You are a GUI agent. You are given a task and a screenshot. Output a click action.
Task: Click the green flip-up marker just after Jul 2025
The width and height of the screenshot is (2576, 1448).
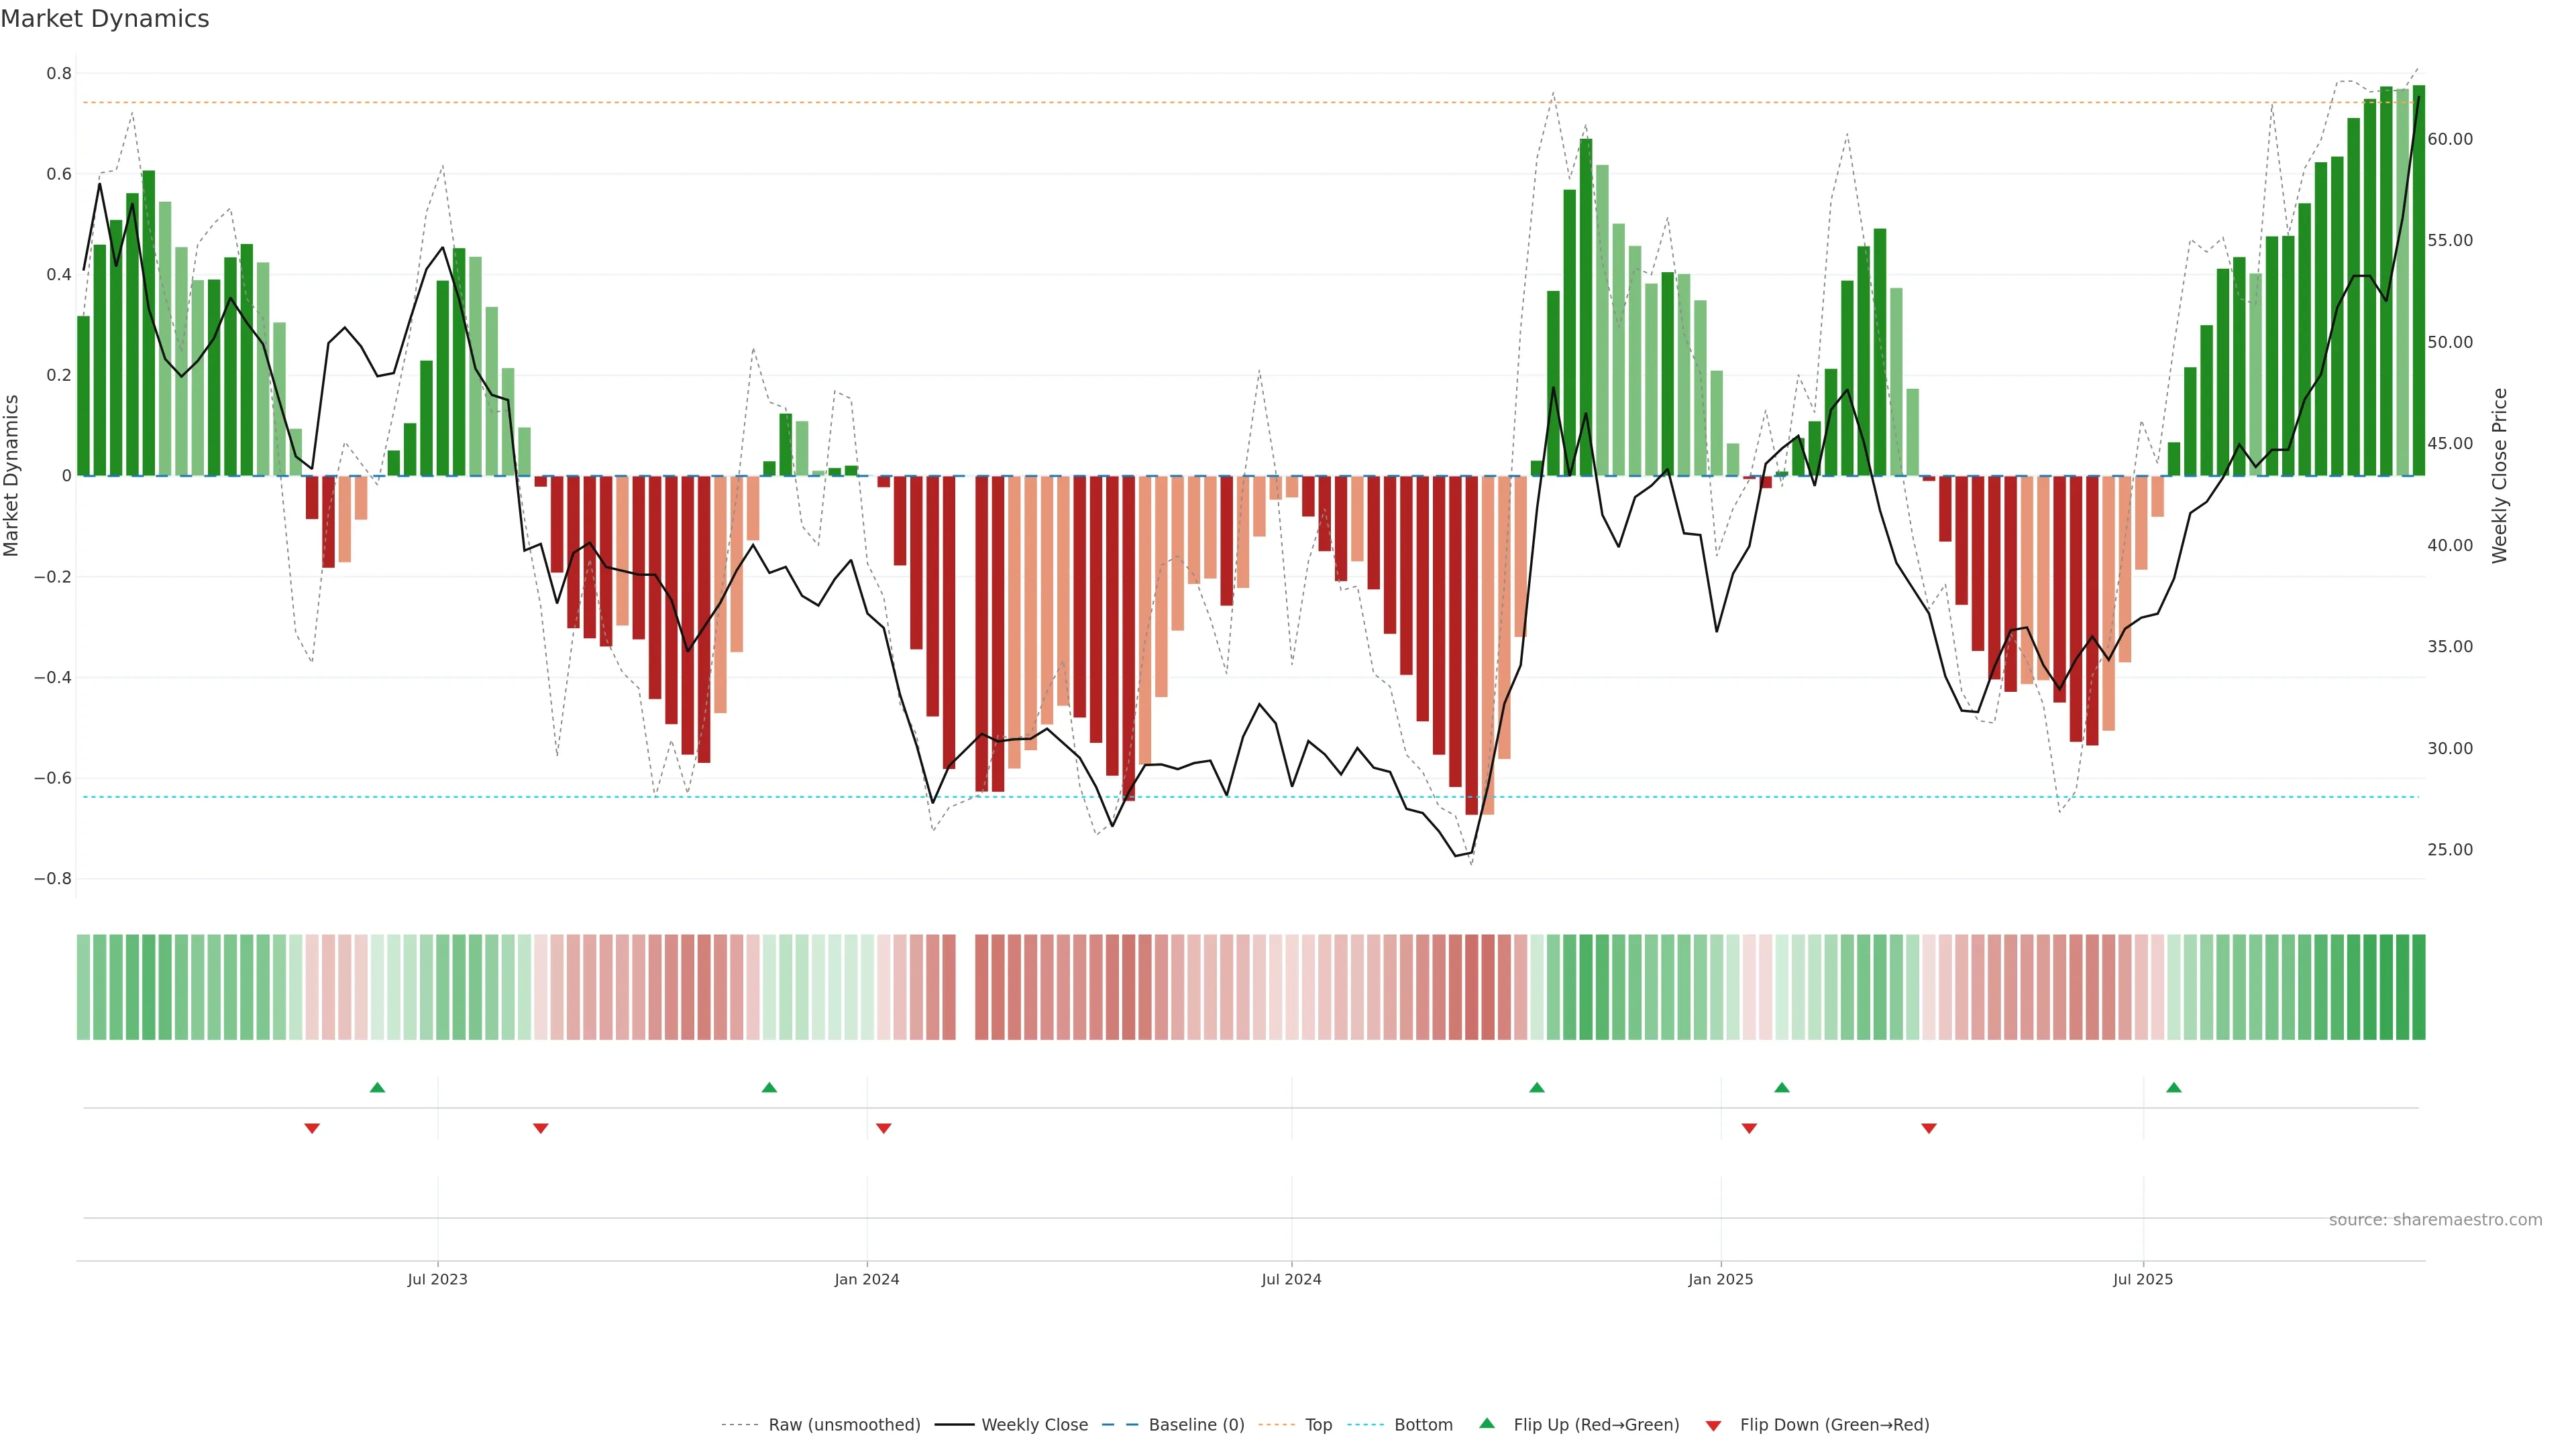[2173, 1087]
